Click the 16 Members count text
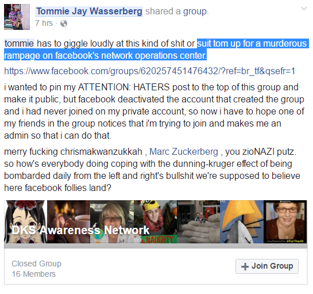Image resolution: width=313 pixels, height=294 pixels. click(33, 274)
